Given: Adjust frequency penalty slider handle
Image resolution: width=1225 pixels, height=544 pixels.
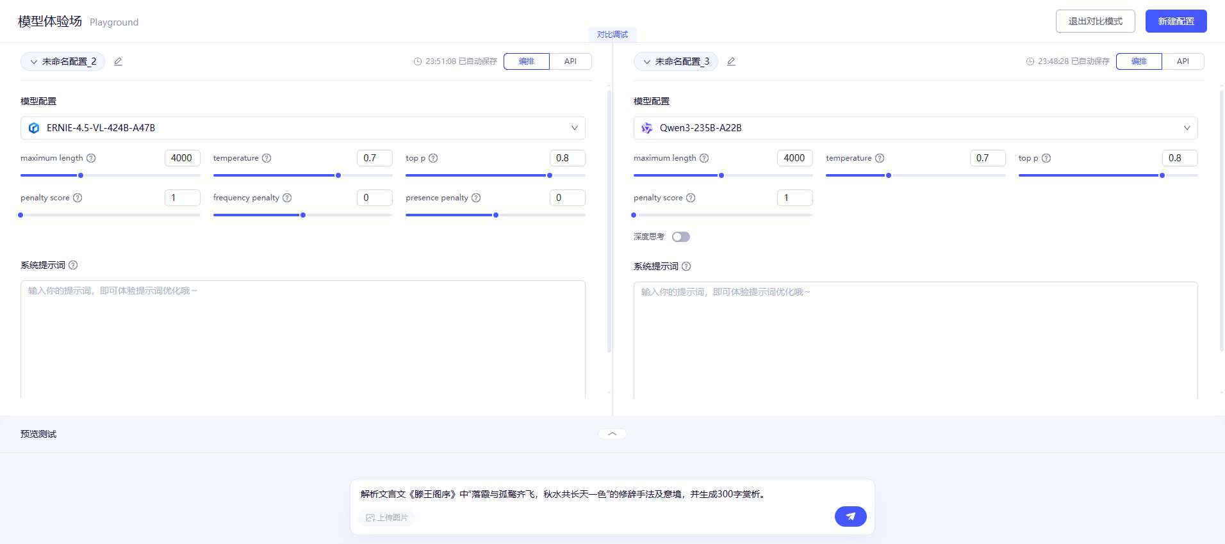Looking at the screenshot, I should (x=303, y=215).
